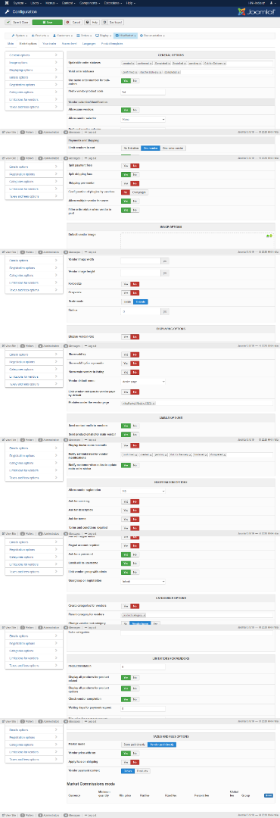Switch to the Main tab
280x818 pixels.
pyautogui.click(x=11, y=44)
